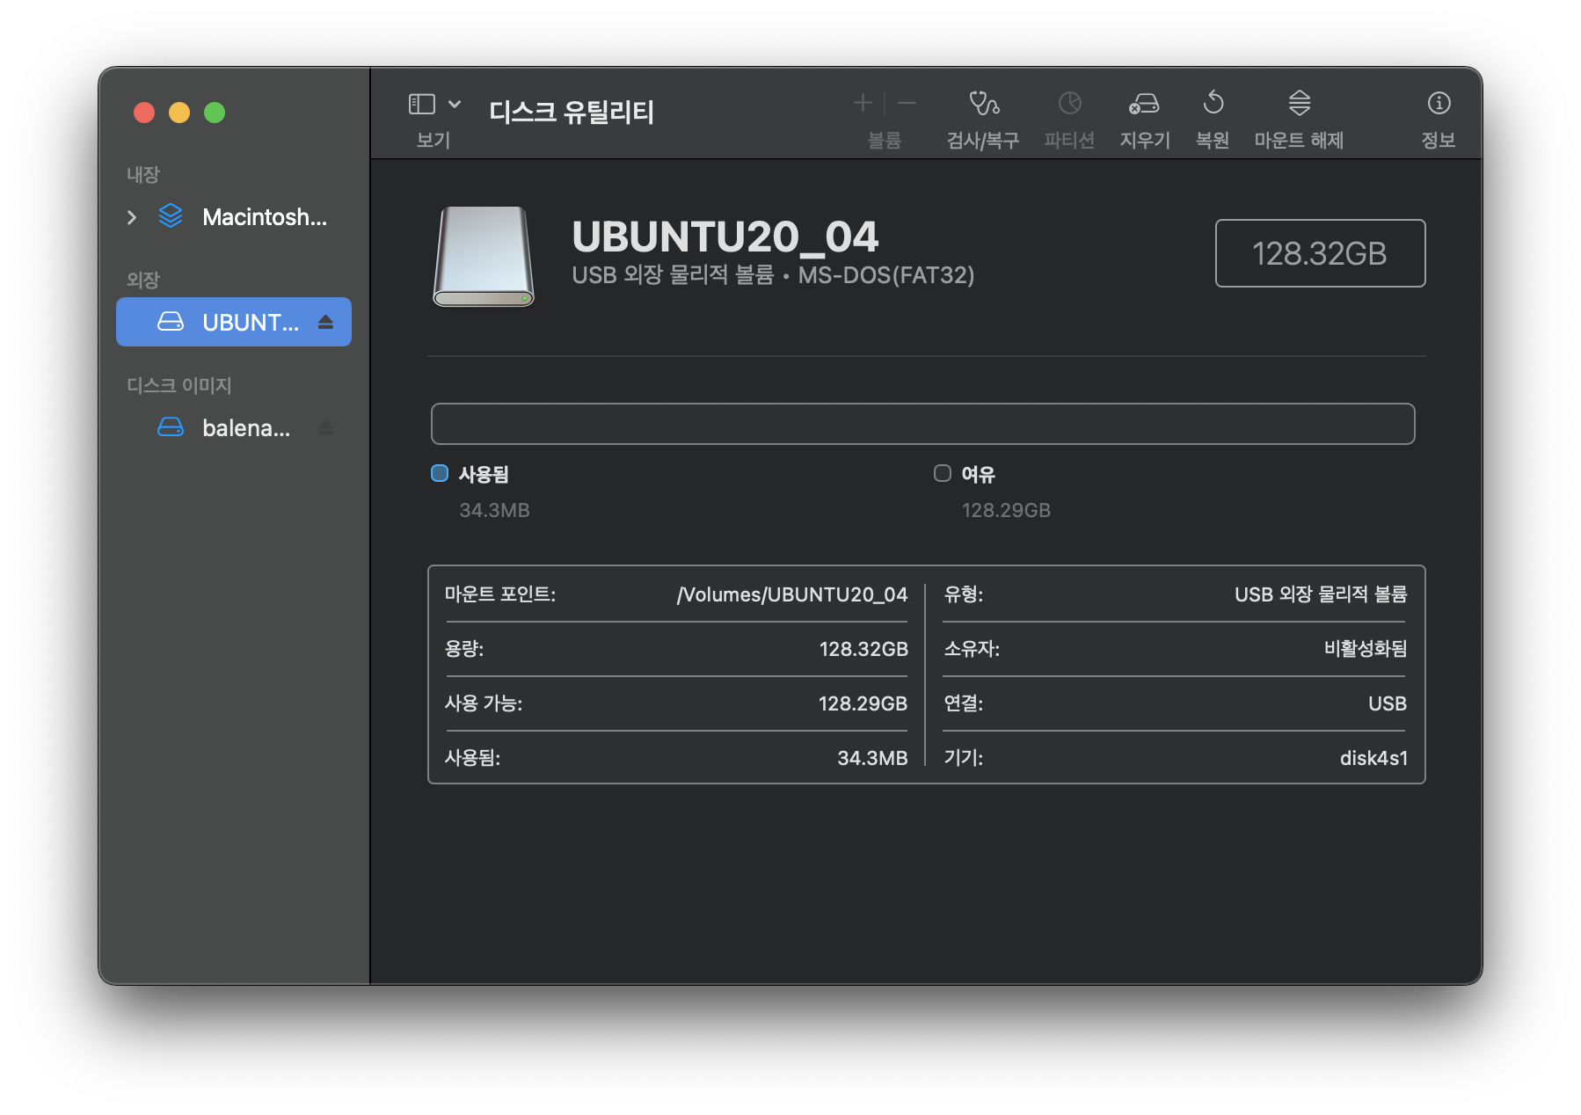Select balena... disk image in sidebar
Image resolution: width=1581 pixels, height=1115 pixels.
[234, 428]
